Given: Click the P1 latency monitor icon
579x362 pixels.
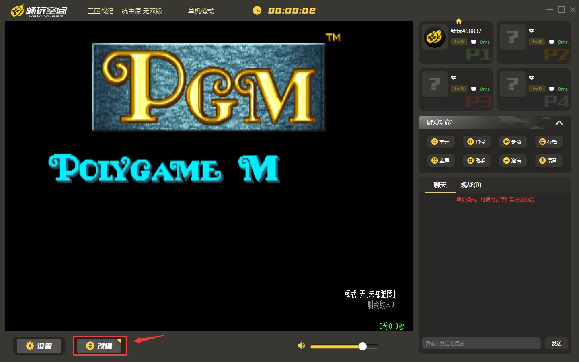Looking at the screenshot, I should click(x=474, y=42).
